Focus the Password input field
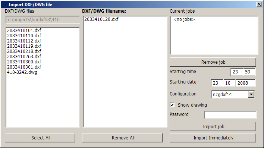 point(230,115)
